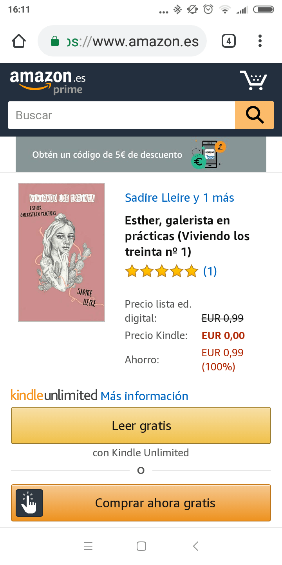Tap the Android back arrow
The image size is (282, 565).
(x=196, y=546)
